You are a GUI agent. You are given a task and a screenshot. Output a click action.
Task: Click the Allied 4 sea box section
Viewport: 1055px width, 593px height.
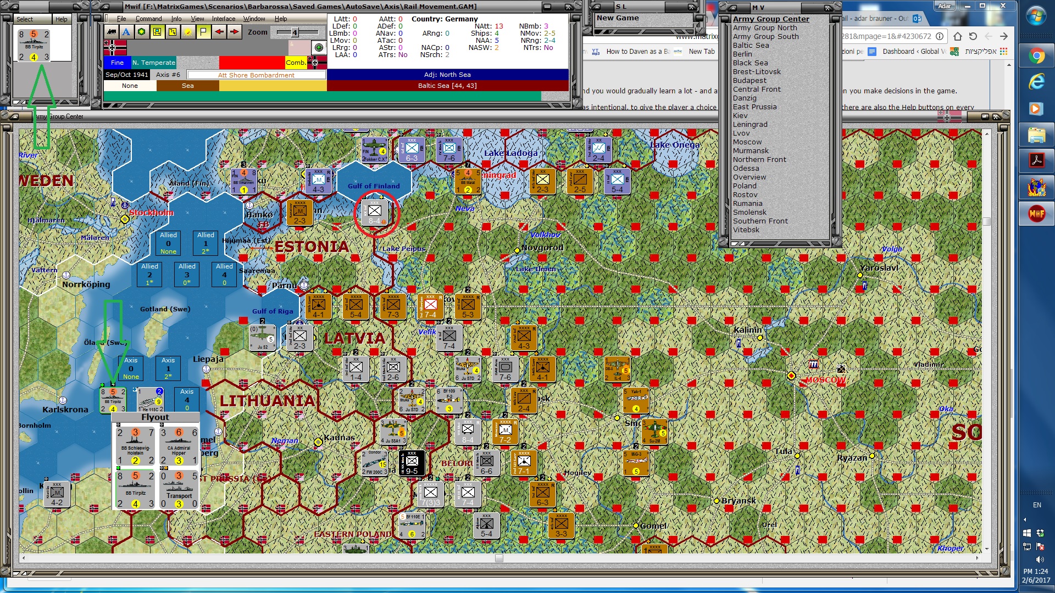[224, 274]
